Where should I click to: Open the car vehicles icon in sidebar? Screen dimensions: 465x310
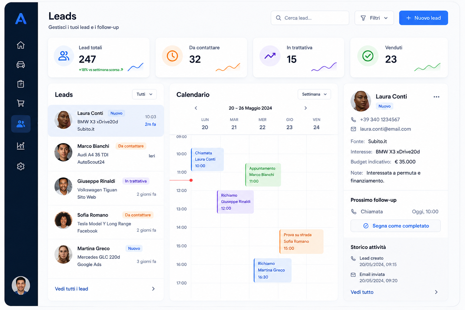pos(21,64)
